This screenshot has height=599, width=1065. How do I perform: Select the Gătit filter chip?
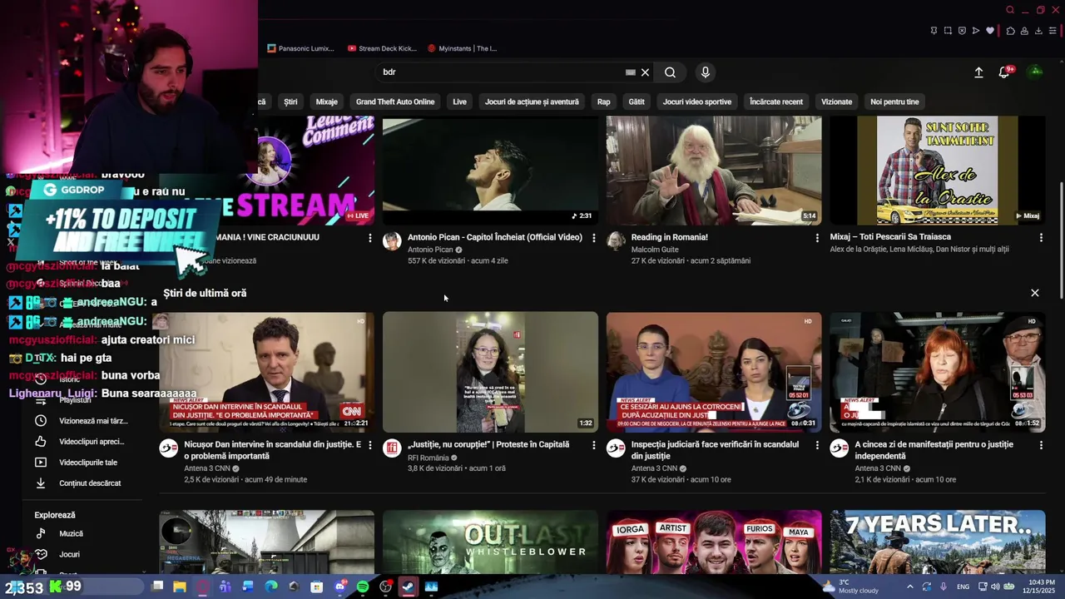click(x=637, y=101)
